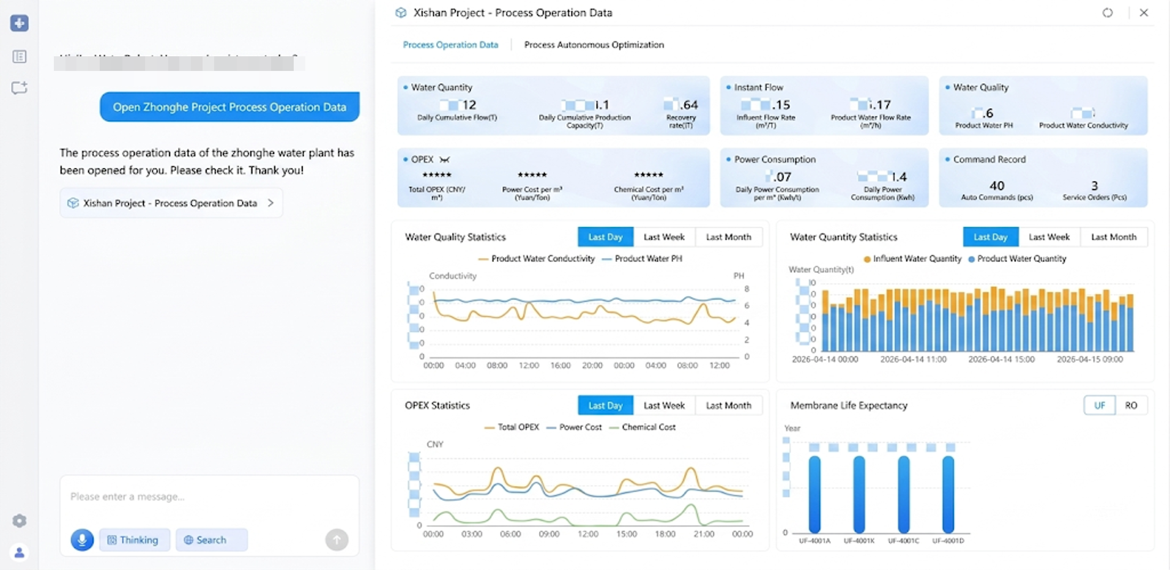1170x570 pixels.
Task: Click the message input field
Action: point(209,497)
